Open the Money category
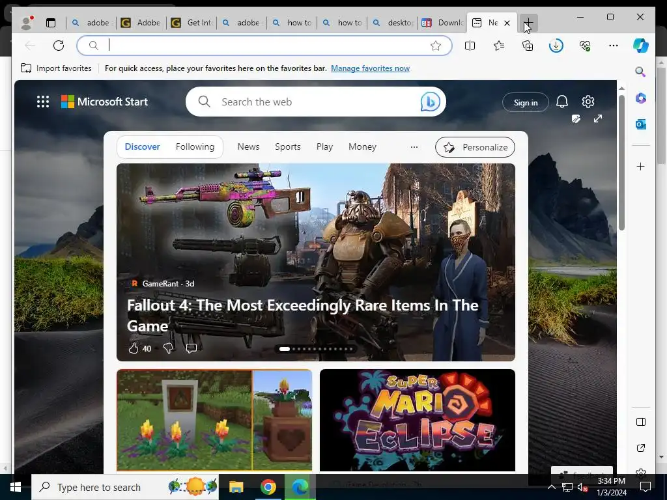 pyautogui.click(x=362, y=146)
